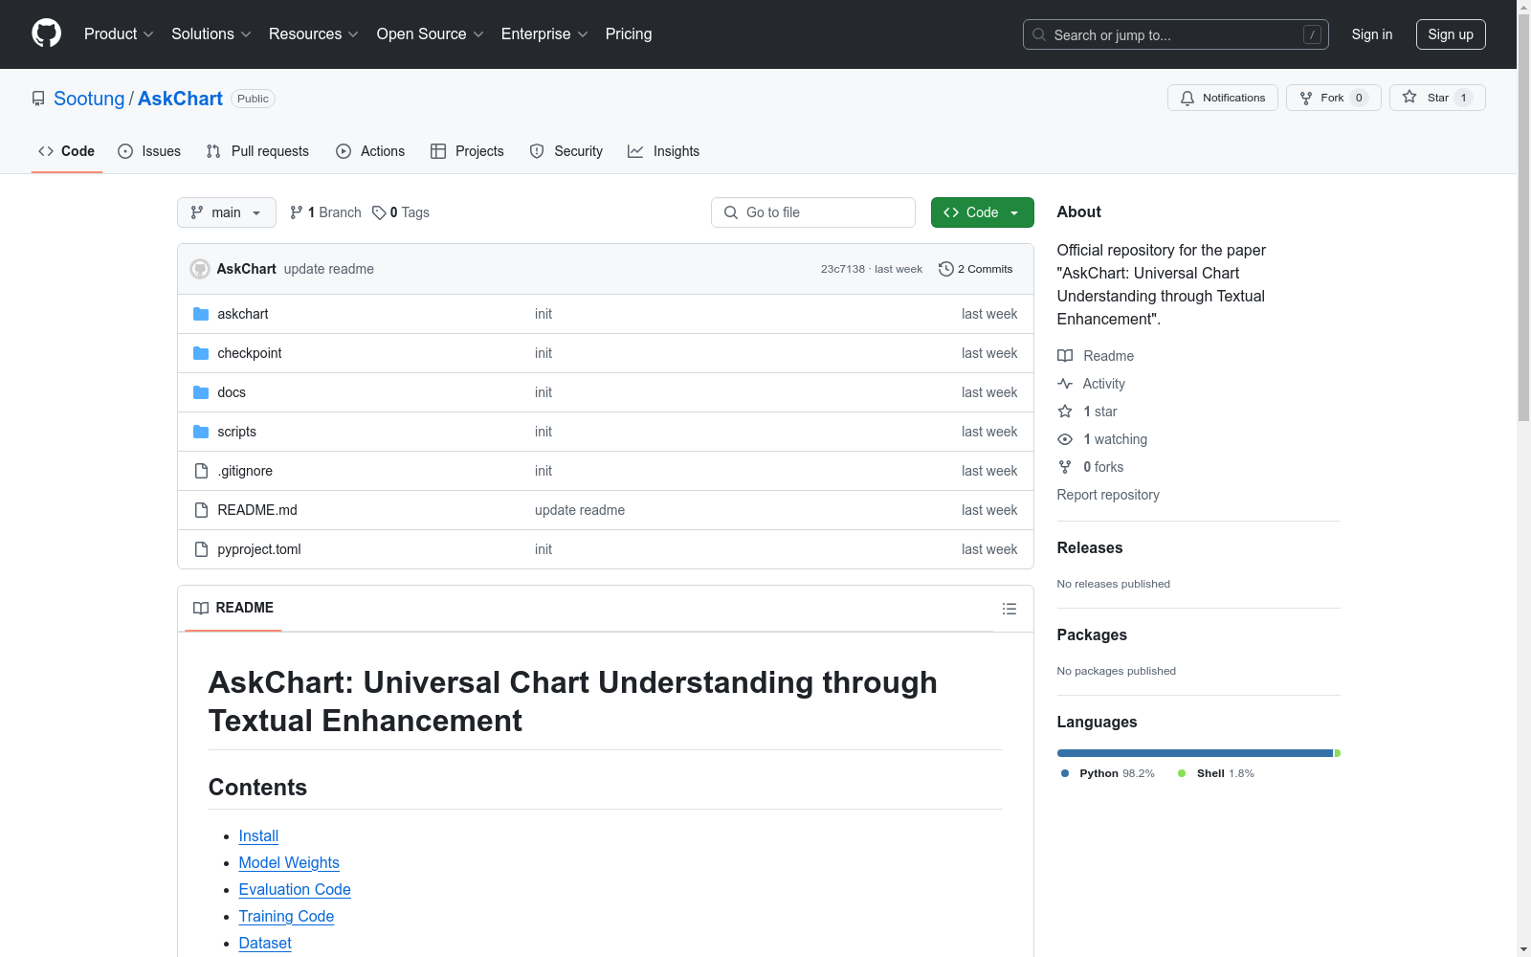Expand the Resources menu

point(314,34)
